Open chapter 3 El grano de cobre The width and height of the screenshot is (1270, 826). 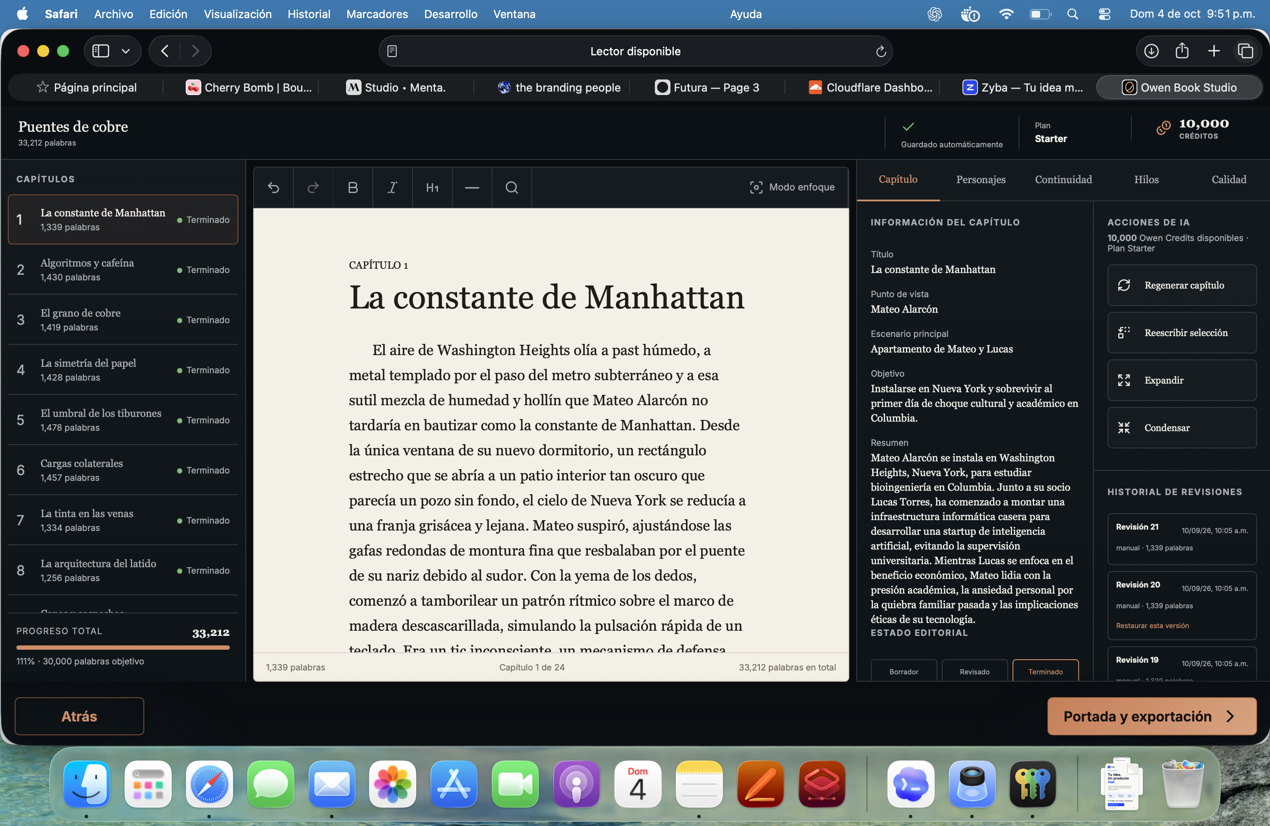click(123, 320)
